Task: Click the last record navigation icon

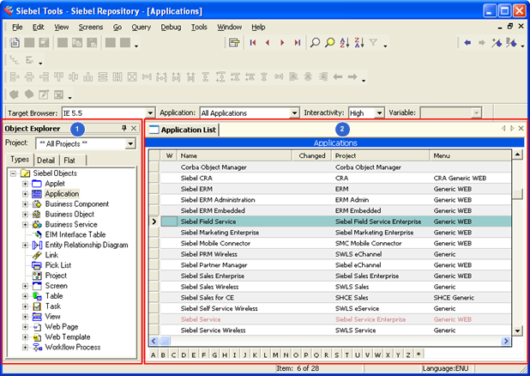Action: pos(297,42)
